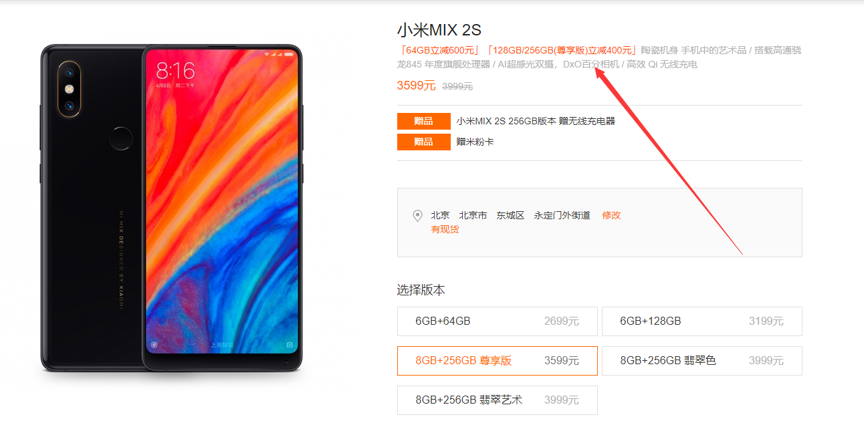This screenshot has width=864, height=423.
Task: Click the first 赠品 badge for wireless charger
Action: (x=423, y=122)
